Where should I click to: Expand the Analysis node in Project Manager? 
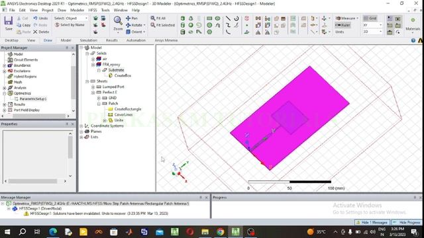5,88
